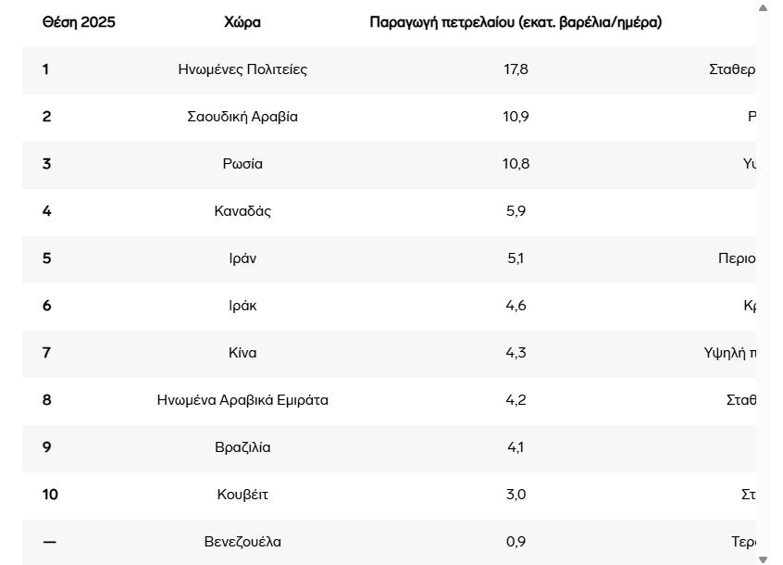Select the "Ηνωμένα Αραβικά Εμιράτα" cell
Image resolution: width=783 pixels, height=565 pixels.
coord(242,400)
